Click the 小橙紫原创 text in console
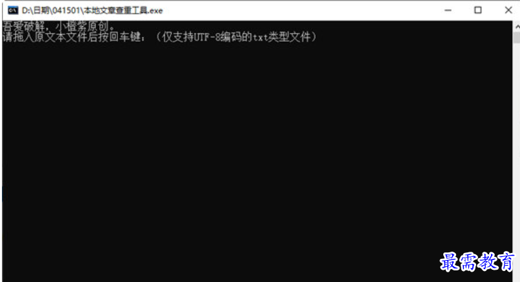This screenshot has height=282, width=520. [82, 26]
